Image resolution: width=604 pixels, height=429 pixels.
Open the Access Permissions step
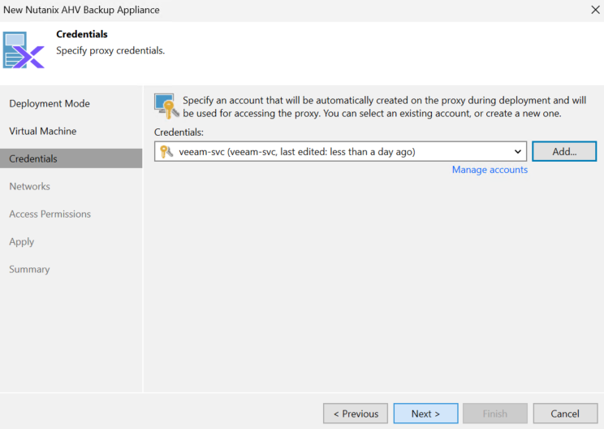50,214
